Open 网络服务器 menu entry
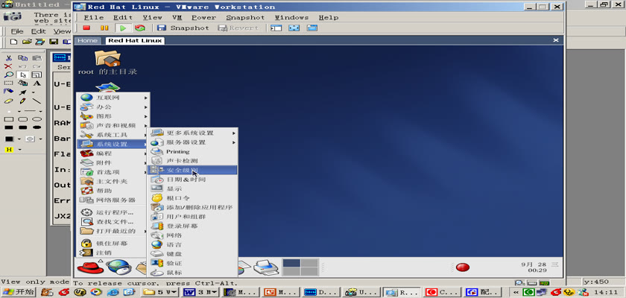 [x=113, y=200]
